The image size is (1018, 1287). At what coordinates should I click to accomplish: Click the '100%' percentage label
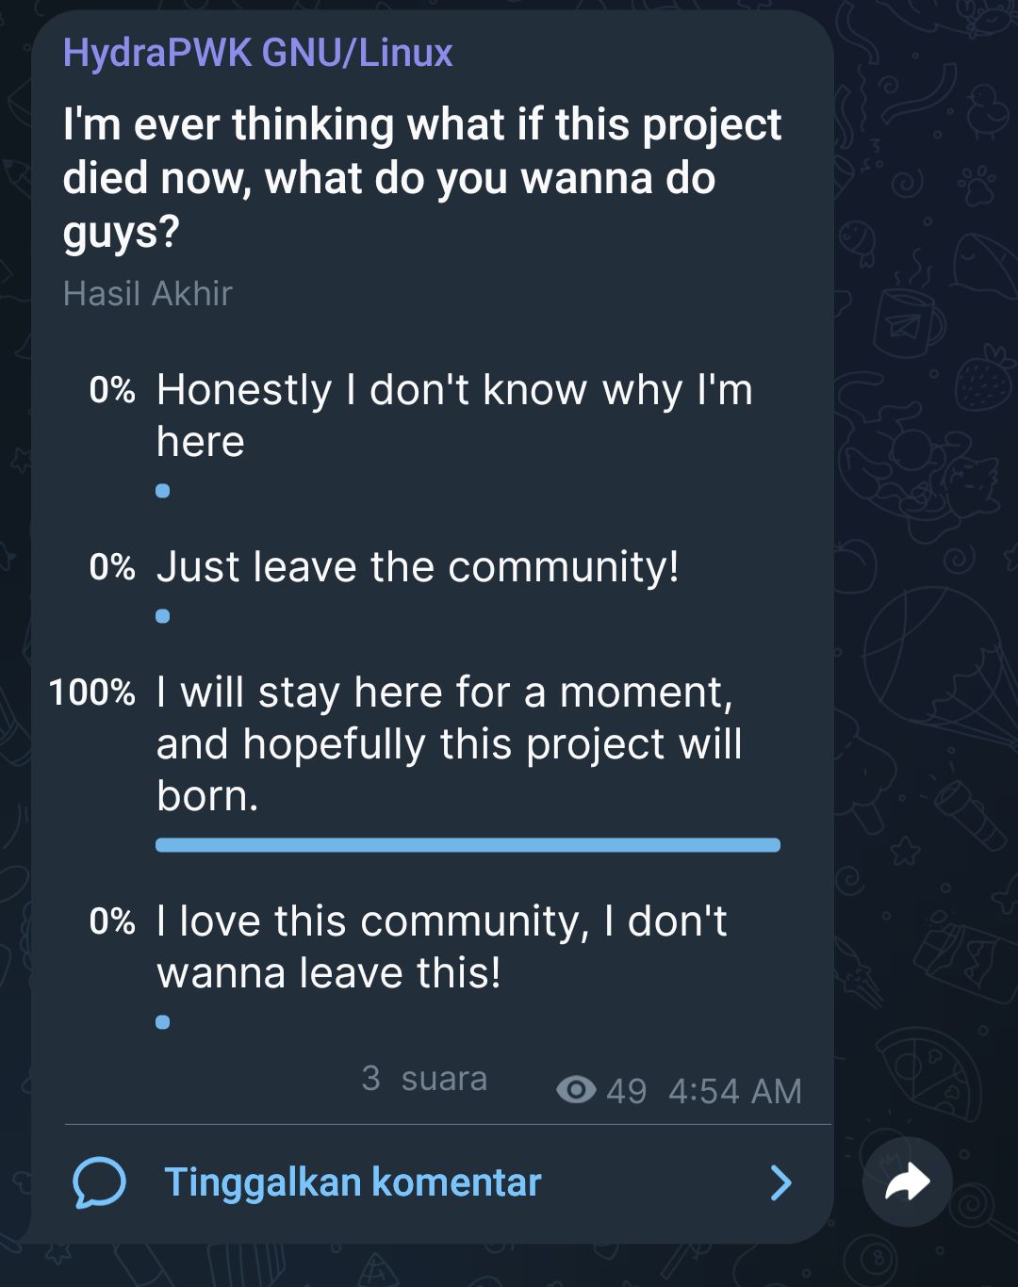91,692
